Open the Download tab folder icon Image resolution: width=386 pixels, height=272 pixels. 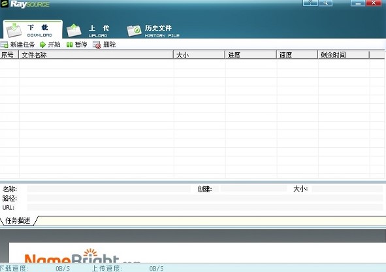point(14,30)
